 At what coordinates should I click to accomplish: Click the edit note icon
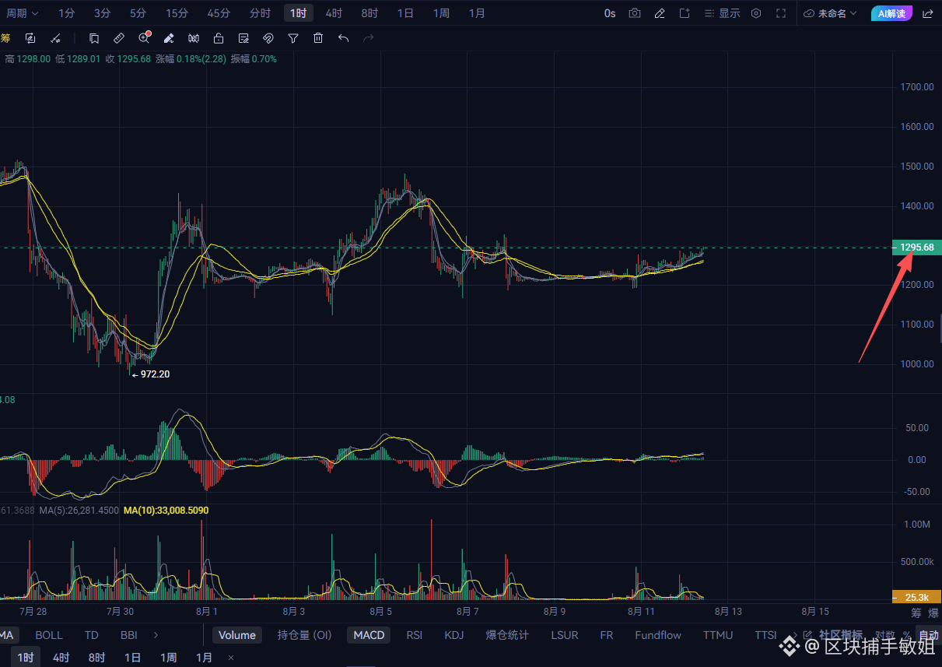coord(243,38)
